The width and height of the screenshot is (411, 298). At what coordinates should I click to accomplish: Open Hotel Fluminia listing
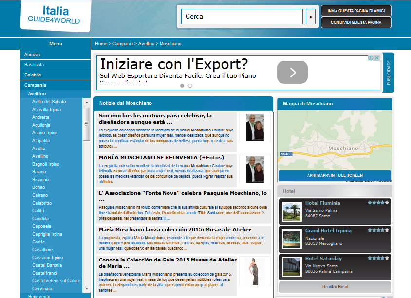323,203
